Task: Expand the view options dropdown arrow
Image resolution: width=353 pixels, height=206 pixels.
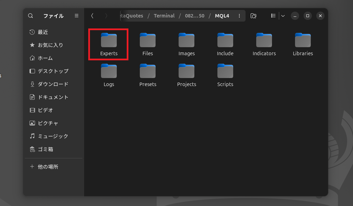Action: click(x=283, y=16)
